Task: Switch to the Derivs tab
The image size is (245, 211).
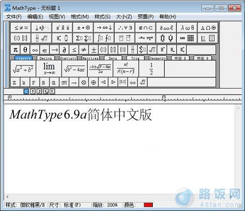Action: [46, 58]
